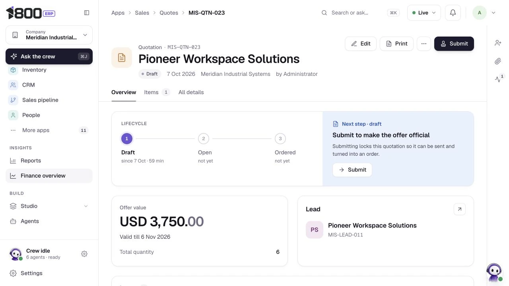
Task: Go to Quotes breadcrumb
Action: point(169,13)
